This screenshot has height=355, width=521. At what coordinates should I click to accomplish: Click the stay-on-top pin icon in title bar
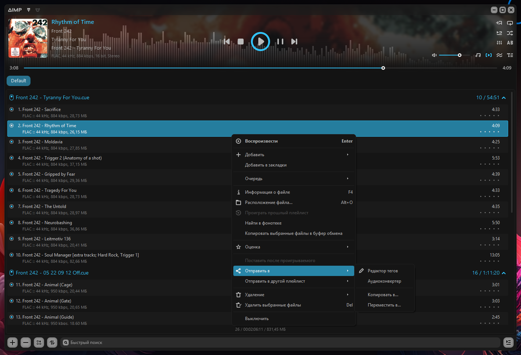pyautogui.click(x=29, y=10)
